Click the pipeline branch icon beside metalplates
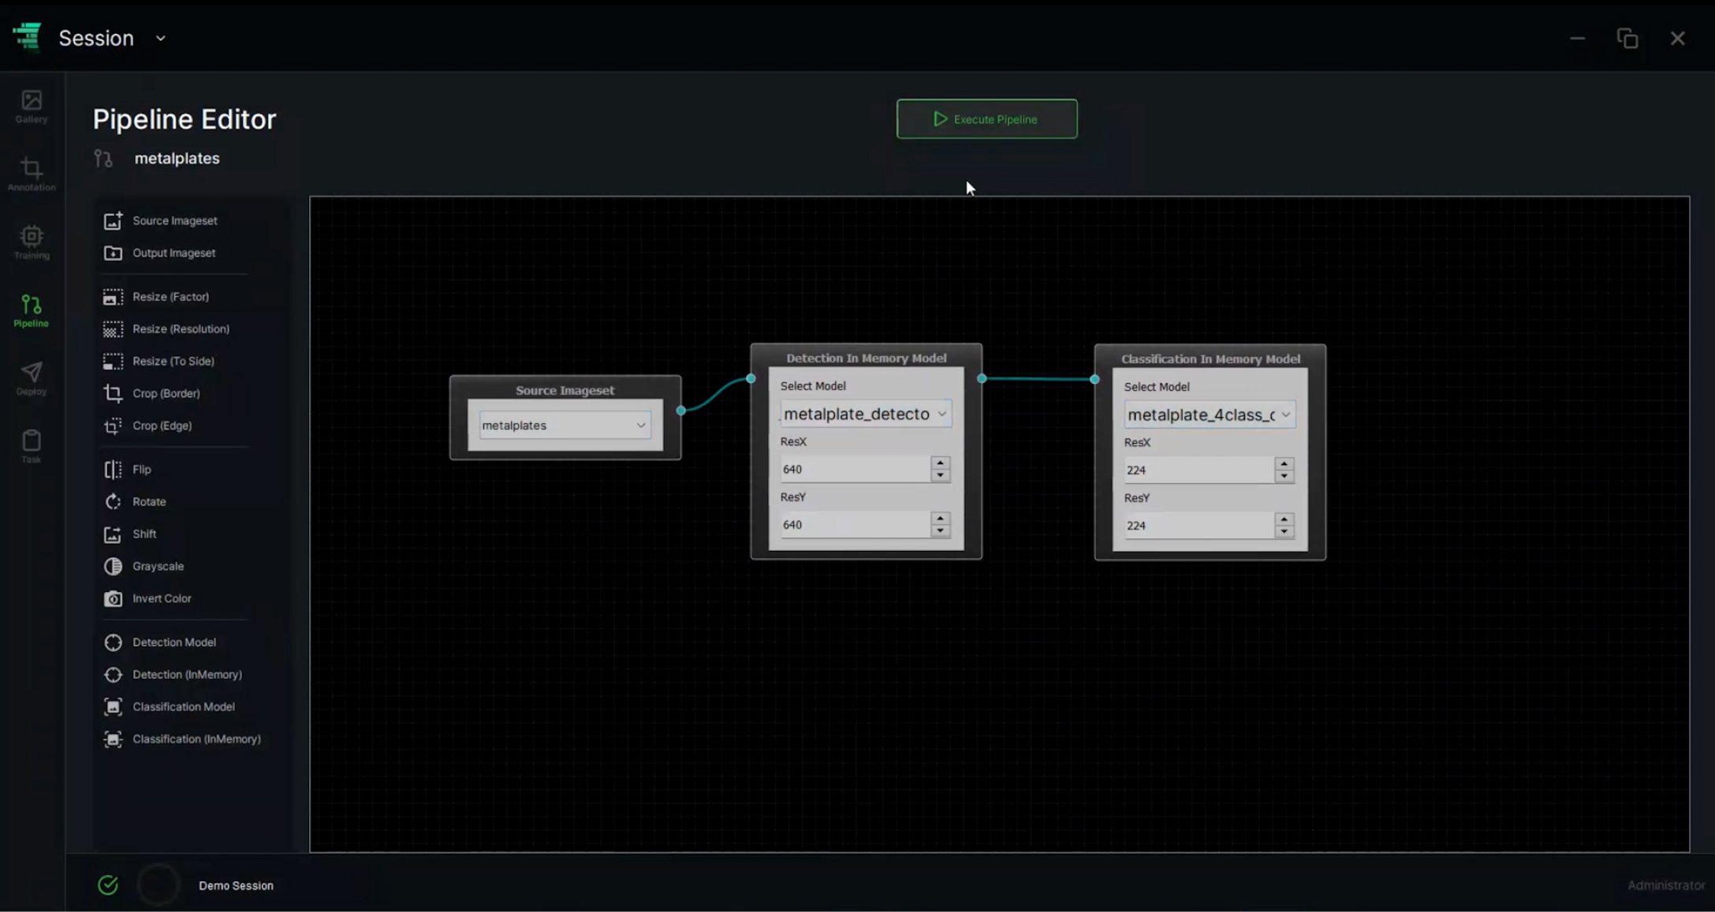The image size is (1715, 912). (103, 158)
